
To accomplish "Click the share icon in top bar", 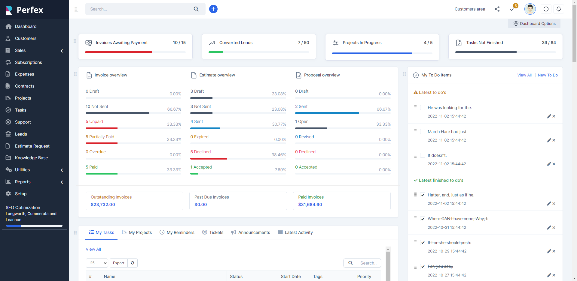I will pos(497,9).
